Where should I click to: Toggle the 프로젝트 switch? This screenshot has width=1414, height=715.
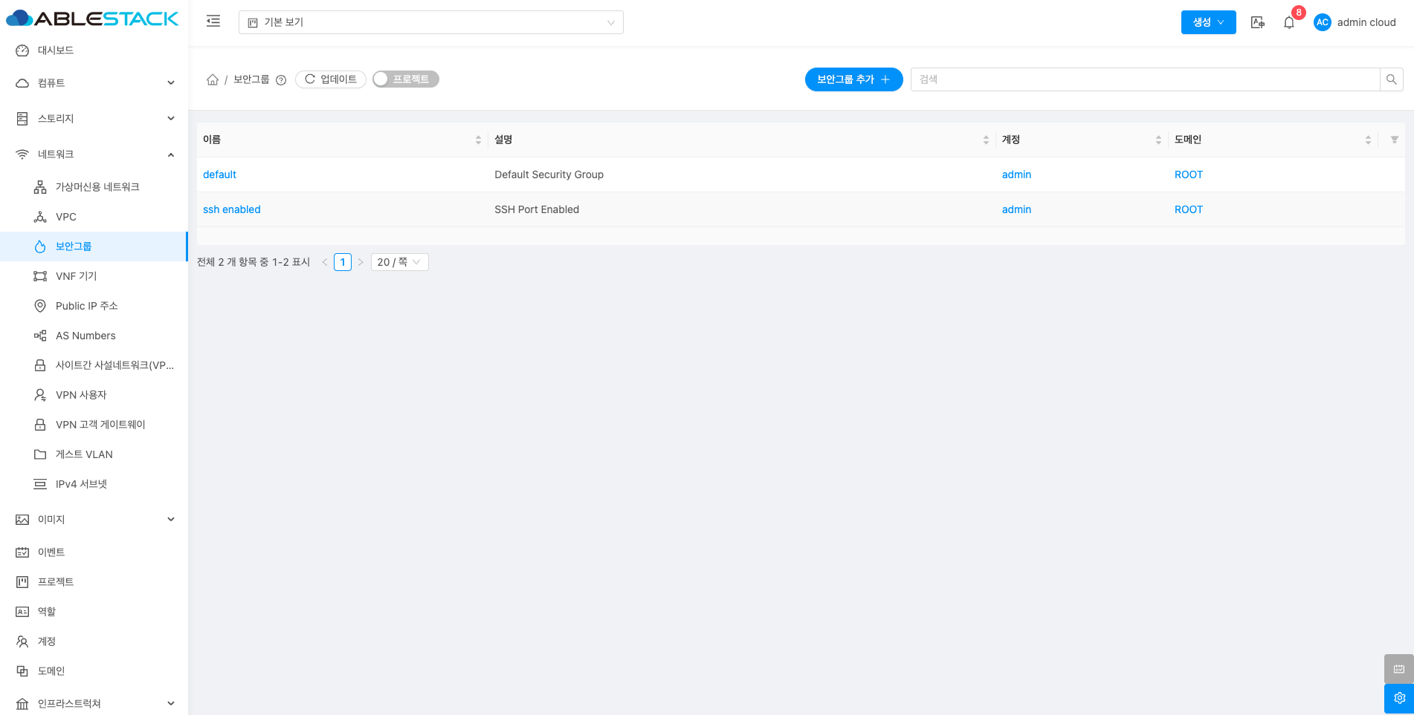click(406, 79)
